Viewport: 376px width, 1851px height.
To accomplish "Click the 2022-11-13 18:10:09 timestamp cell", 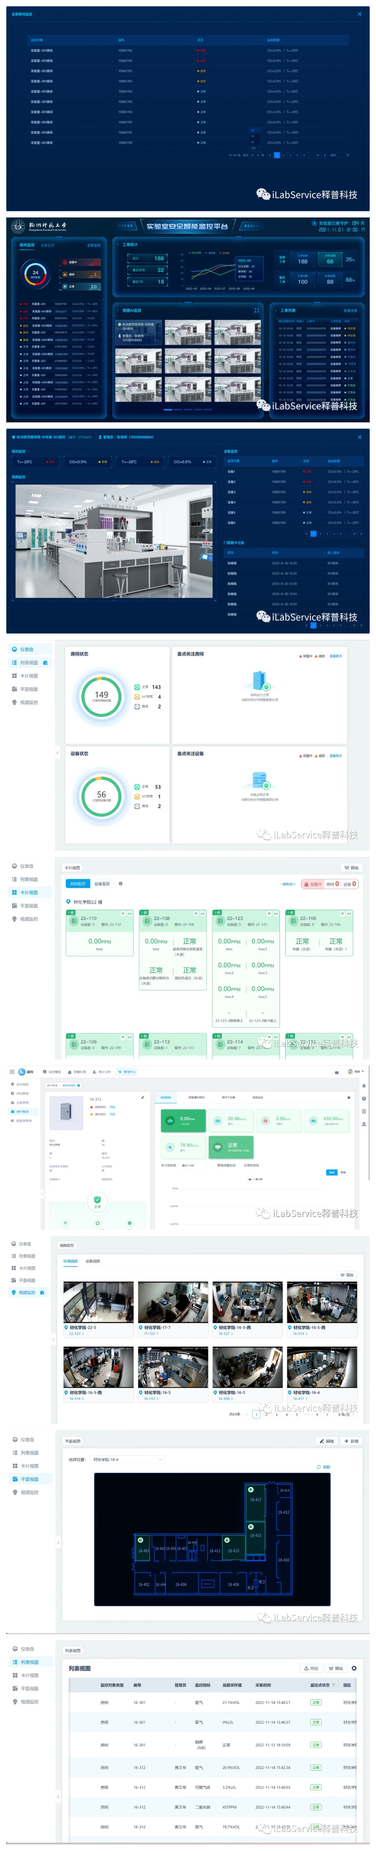I will click(273, 1745).
